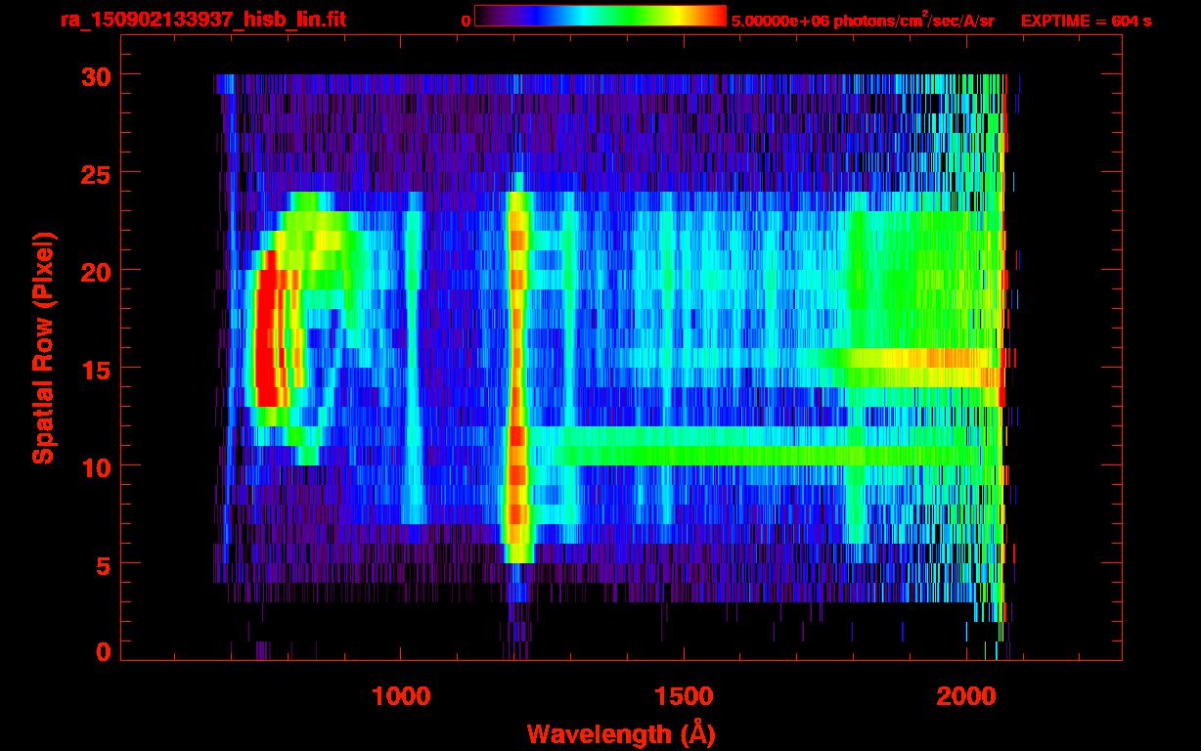Screen dimensions: 1201x751
Task: Click the Spatial Row (Pixel) axis title
Action: point(42,347)
